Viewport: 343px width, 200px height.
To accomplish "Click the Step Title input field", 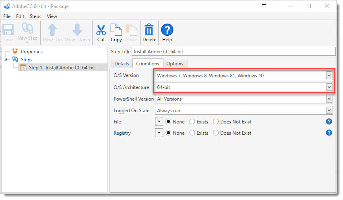I will tap(233, 52).
